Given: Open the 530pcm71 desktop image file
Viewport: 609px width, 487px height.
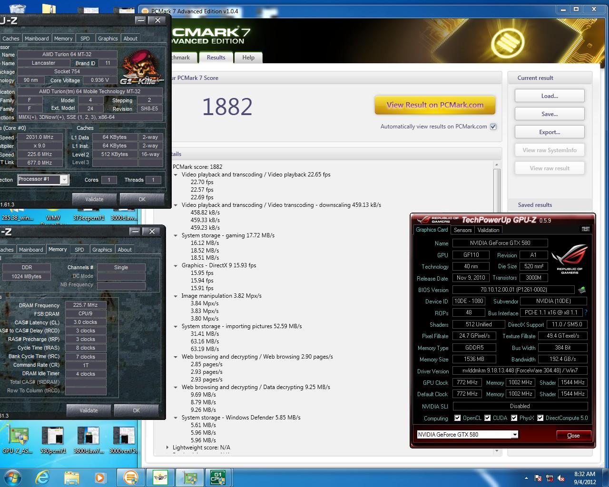Looking at the screenshot, I should 53,439.
